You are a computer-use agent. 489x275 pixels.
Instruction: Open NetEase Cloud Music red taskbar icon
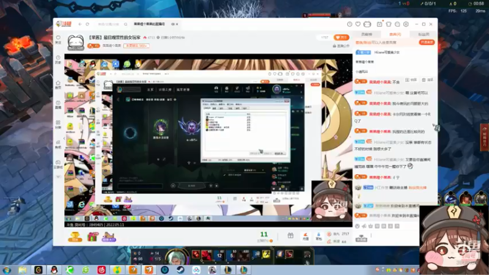click(101, 269)
